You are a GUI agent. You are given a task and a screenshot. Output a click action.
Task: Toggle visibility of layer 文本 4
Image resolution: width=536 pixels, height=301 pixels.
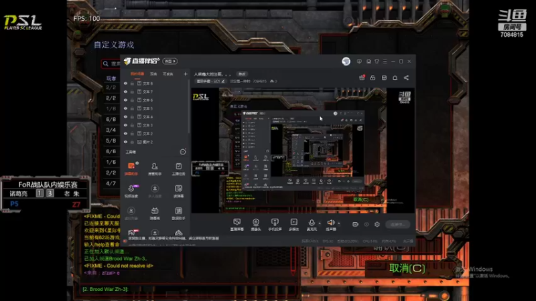point(125,116)
